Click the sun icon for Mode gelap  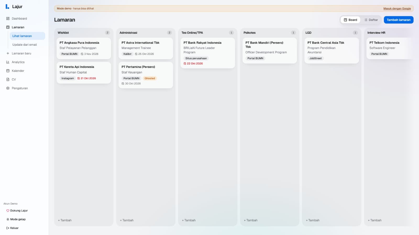point(8,219)
